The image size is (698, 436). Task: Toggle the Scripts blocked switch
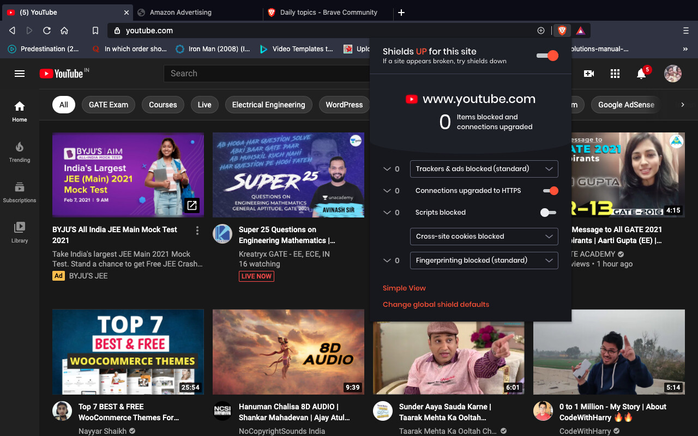click(548, 213)
